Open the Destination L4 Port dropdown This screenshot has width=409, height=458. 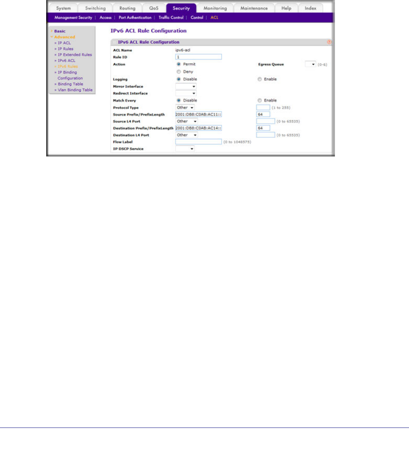point(186,135)
